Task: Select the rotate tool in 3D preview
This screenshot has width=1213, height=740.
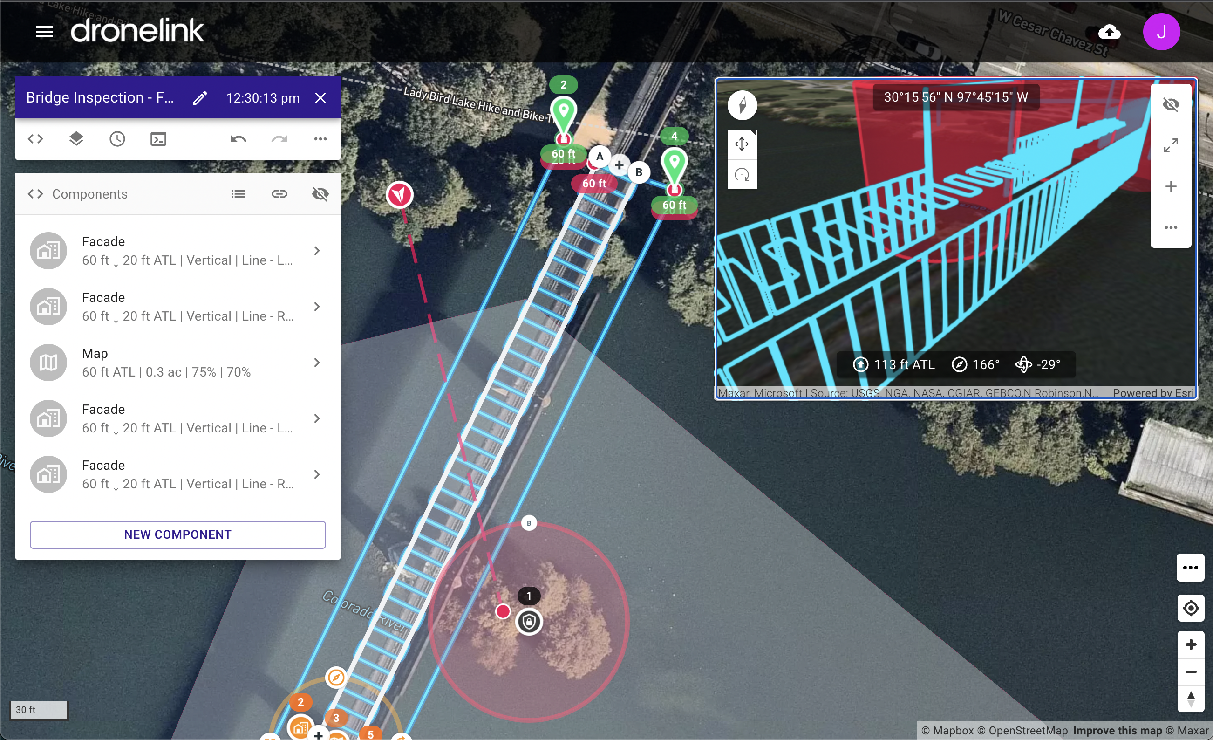Action: click(743, 174)
